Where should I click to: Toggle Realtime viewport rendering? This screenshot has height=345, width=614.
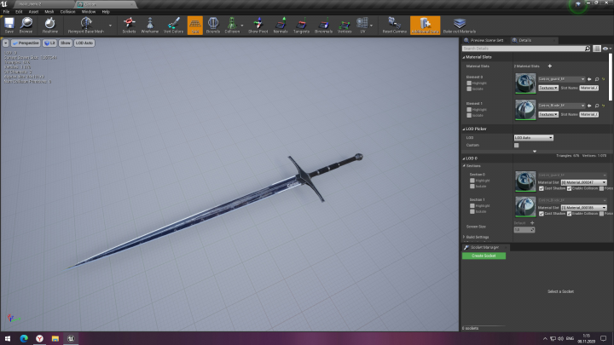(49, 26)
